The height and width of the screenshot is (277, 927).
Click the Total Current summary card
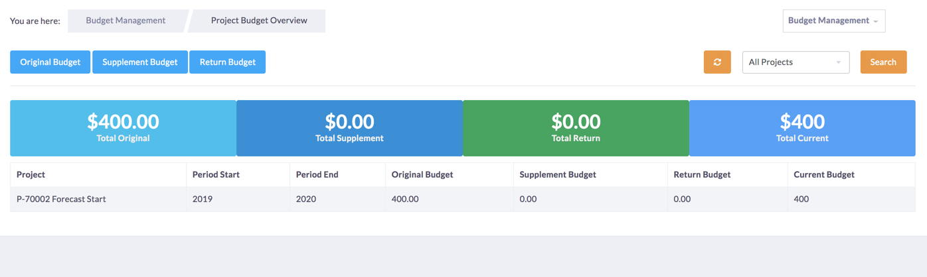pyautogui.click(x=802, y=128)
